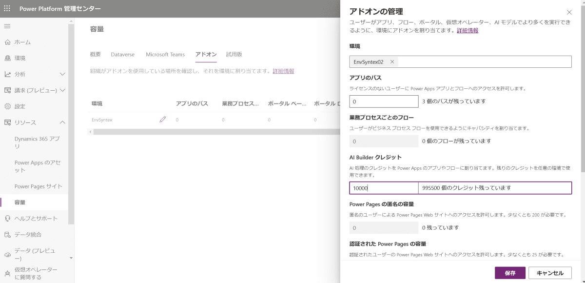Edit EnvSyntex row with pencil icon

[163, 120]
